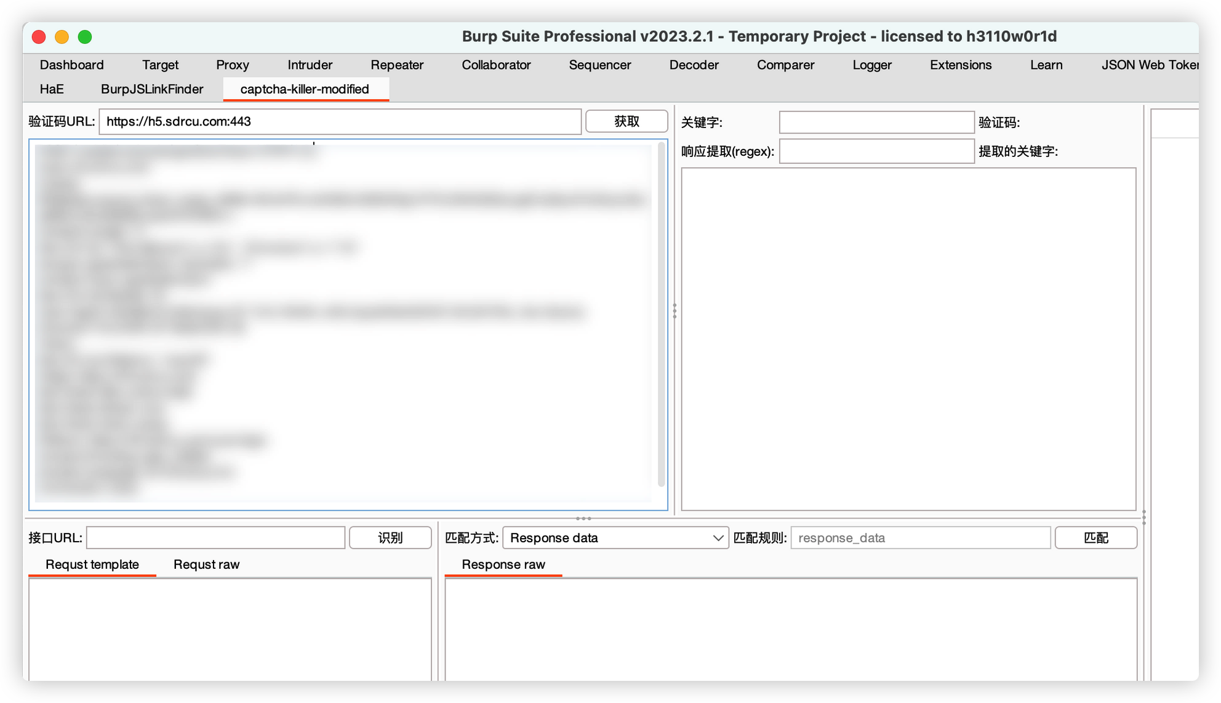Open the 匹配方式 Response data dropdown
The height and width of the screenshot is (703, 1221).
click(x=615, y=537)
